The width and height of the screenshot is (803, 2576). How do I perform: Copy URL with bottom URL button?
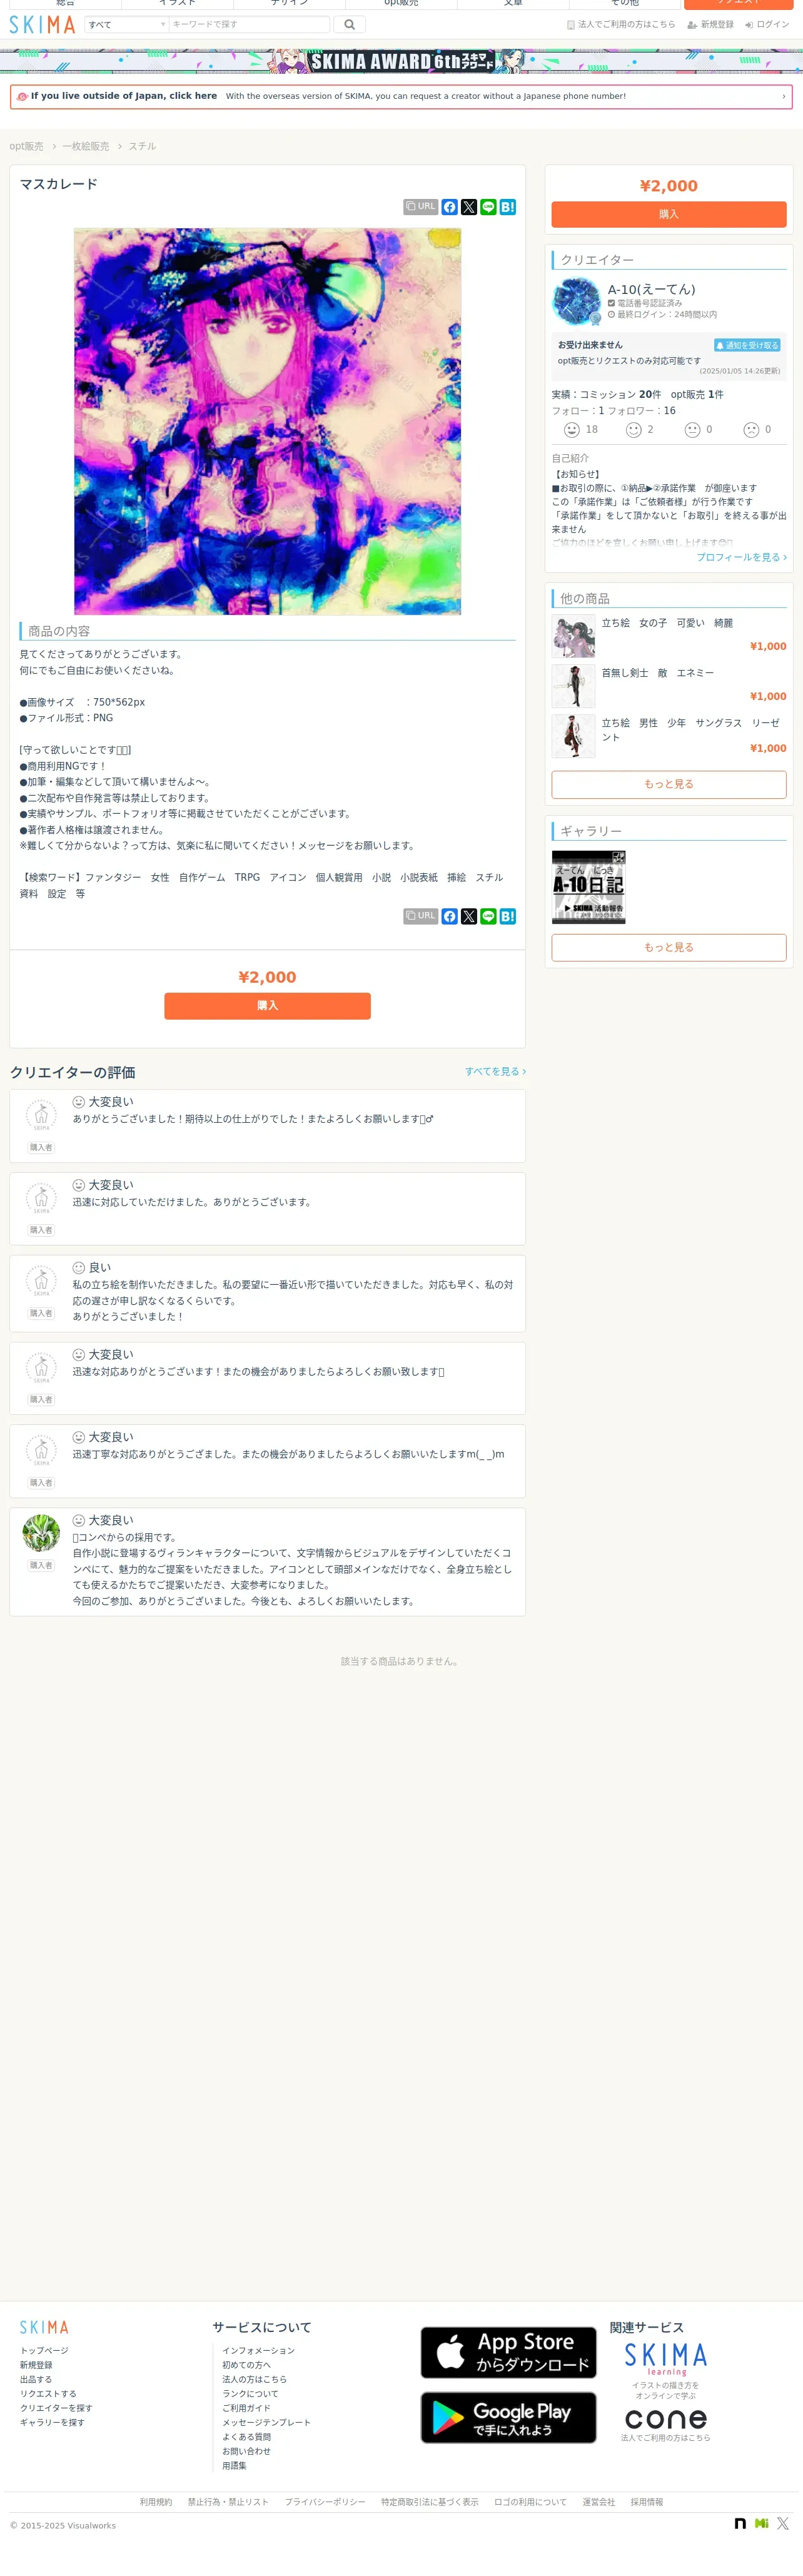[420, 916]
